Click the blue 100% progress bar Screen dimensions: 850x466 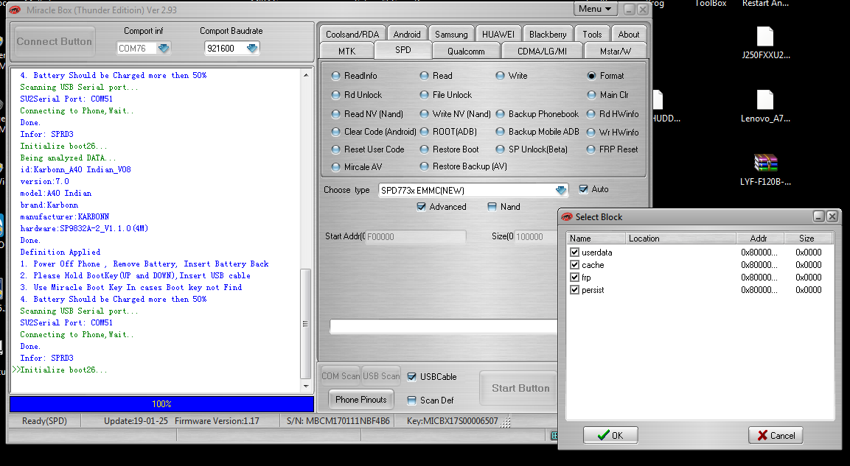coord(161,403)
